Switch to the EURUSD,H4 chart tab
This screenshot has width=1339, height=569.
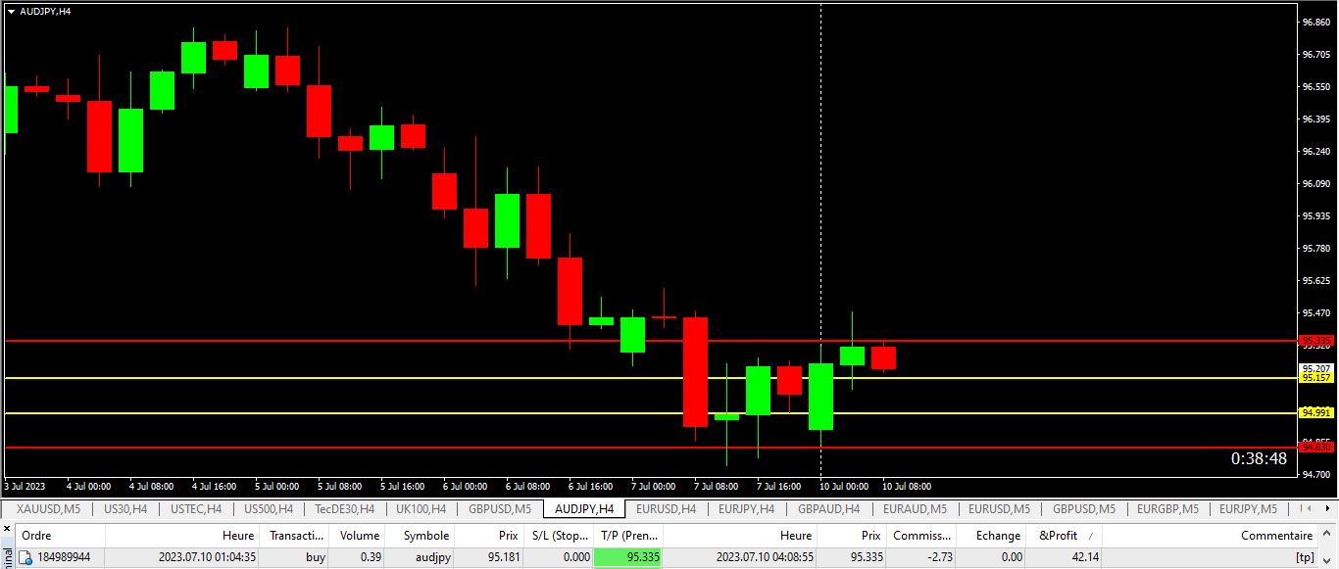coord(667,508)
